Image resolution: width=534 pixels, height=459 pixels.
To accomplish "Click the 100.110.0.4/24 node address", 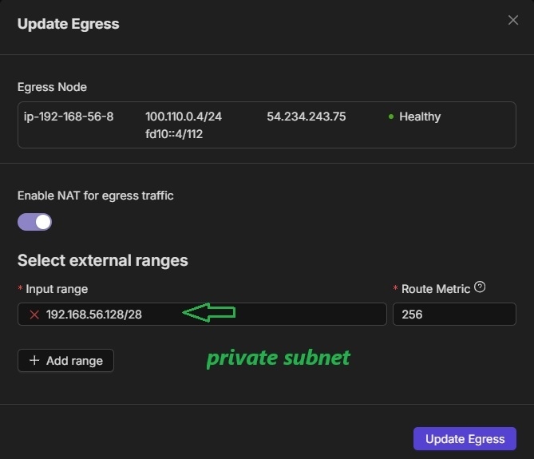I will [x=184, y=117].
